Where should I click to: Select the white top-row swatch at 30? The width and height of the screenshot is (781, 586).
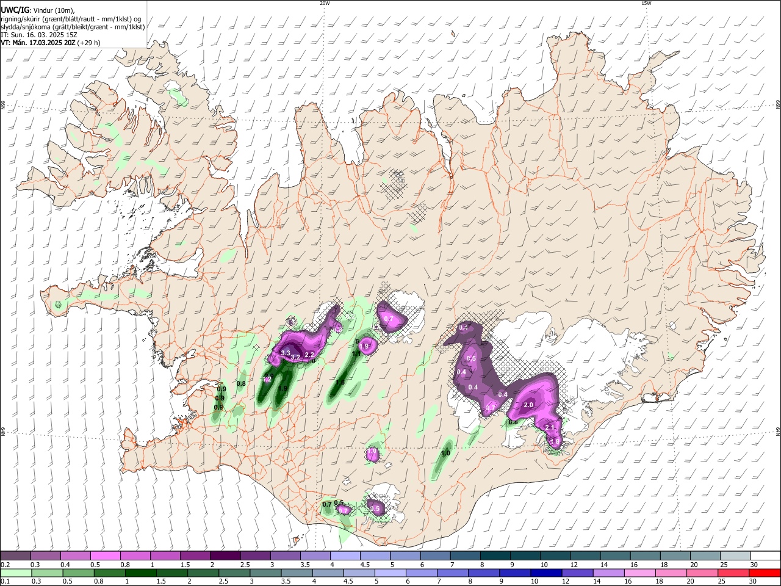[765, 555]
